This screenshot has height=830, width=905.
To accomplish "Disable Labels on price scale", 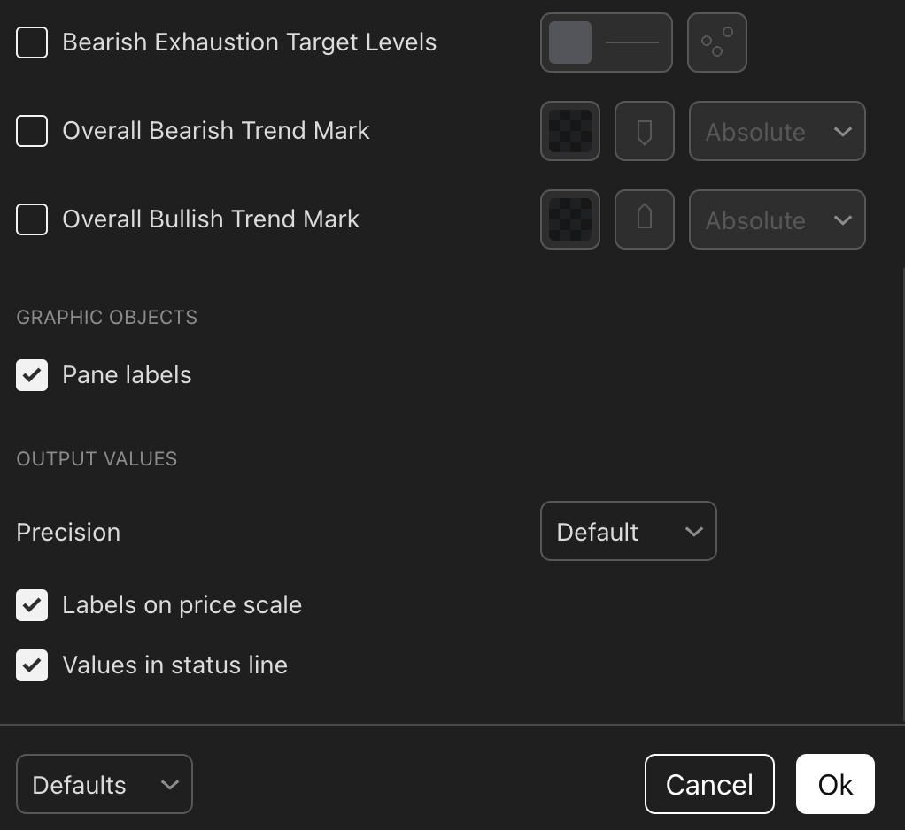I will click(32, 605).
